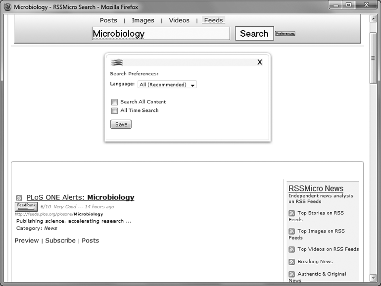Image resolution: width=381 pixels, height=286 pixels.
Task: Open the Language dropdown
Action: [167, 85]
